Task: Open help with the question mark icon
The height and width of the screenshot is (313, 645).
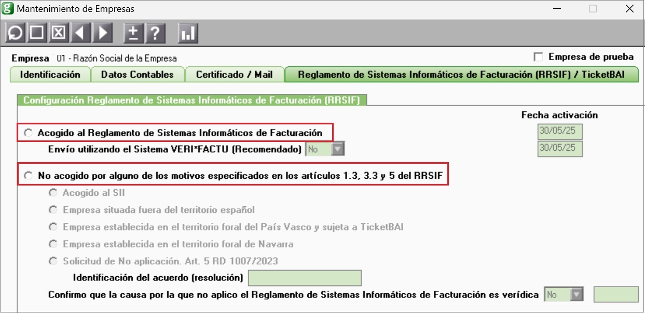Action: pyautogui.click(x=155, y=33)
